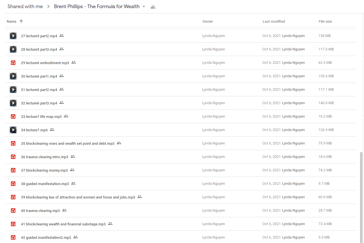Select 41 blockclearing wealth and financial sabotage.mp3
Viewport: 364px width, 243px height.
click(x=63, y=224)
